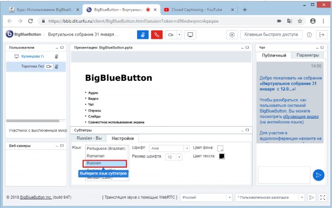
Task: Minimize the presentation panel
Action: click(242, 48)
